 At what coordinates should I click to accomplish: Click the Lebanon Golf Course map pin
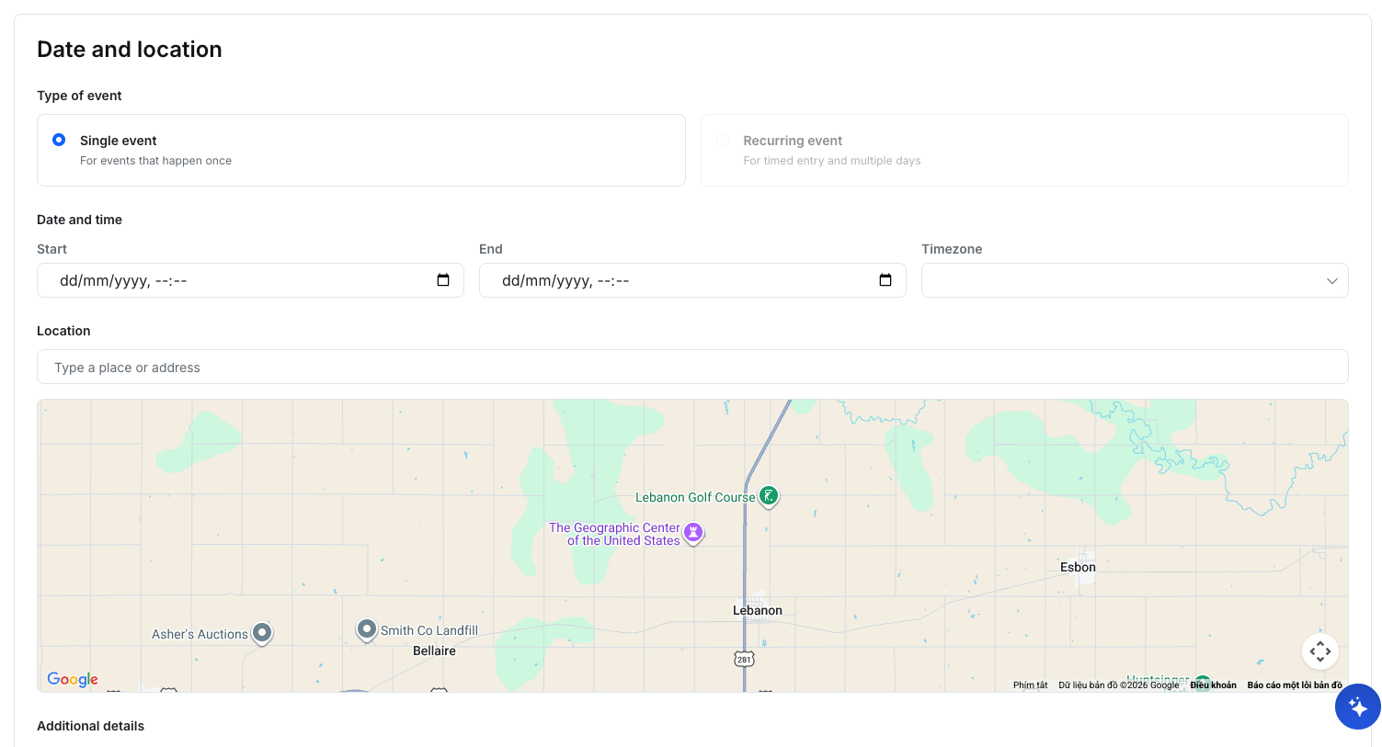click(x=769, y=496)
